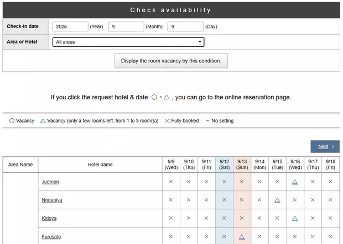Click the Month input field

pos(126,26)
